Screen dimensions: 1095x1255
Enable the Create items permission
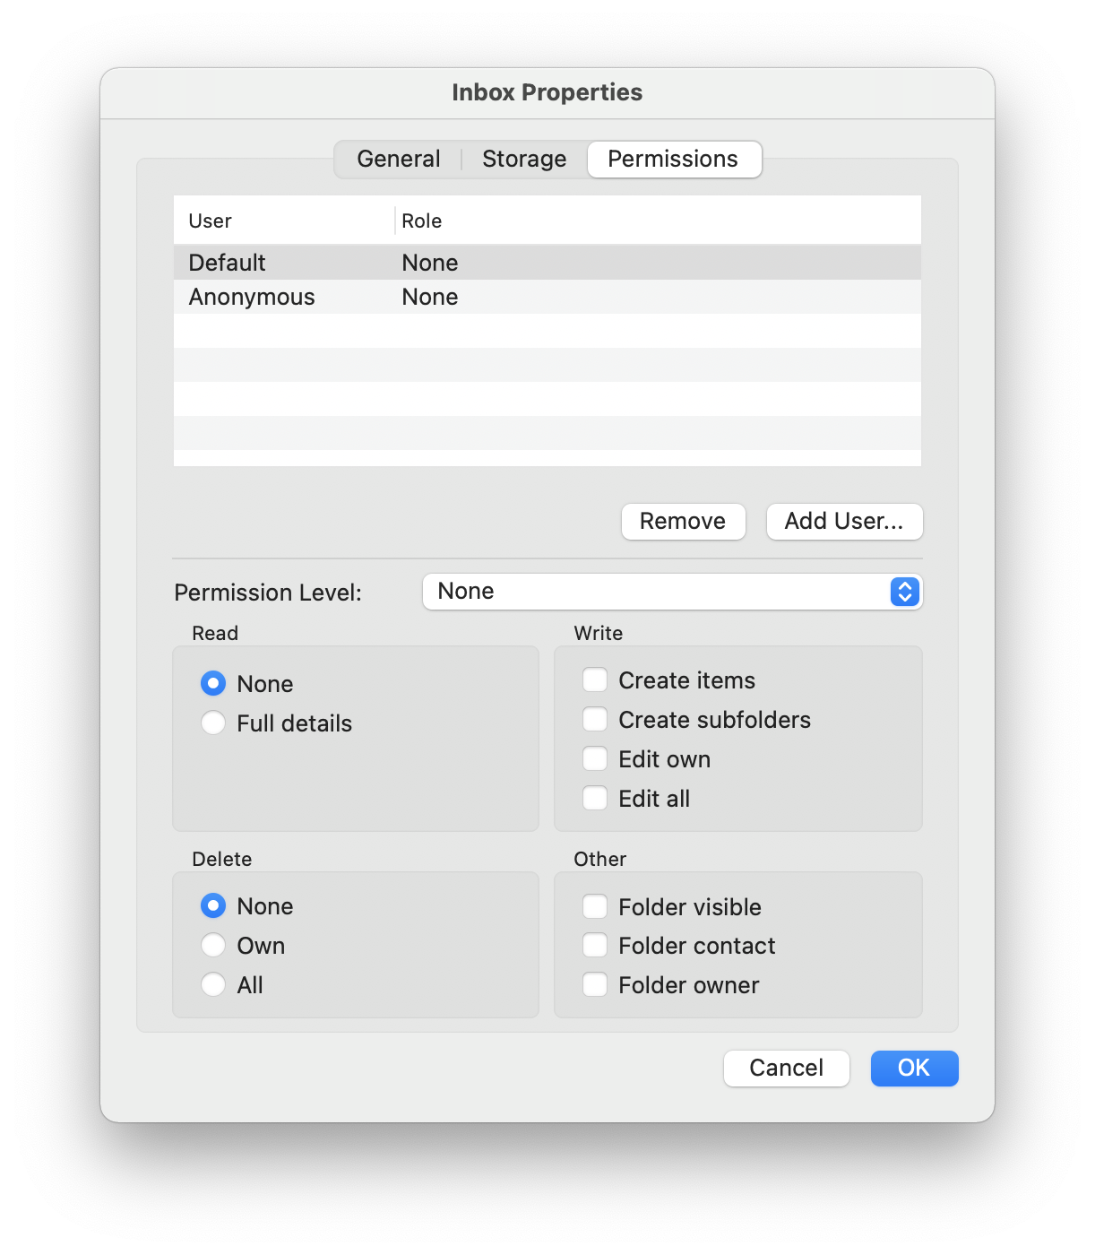point(594,679)
